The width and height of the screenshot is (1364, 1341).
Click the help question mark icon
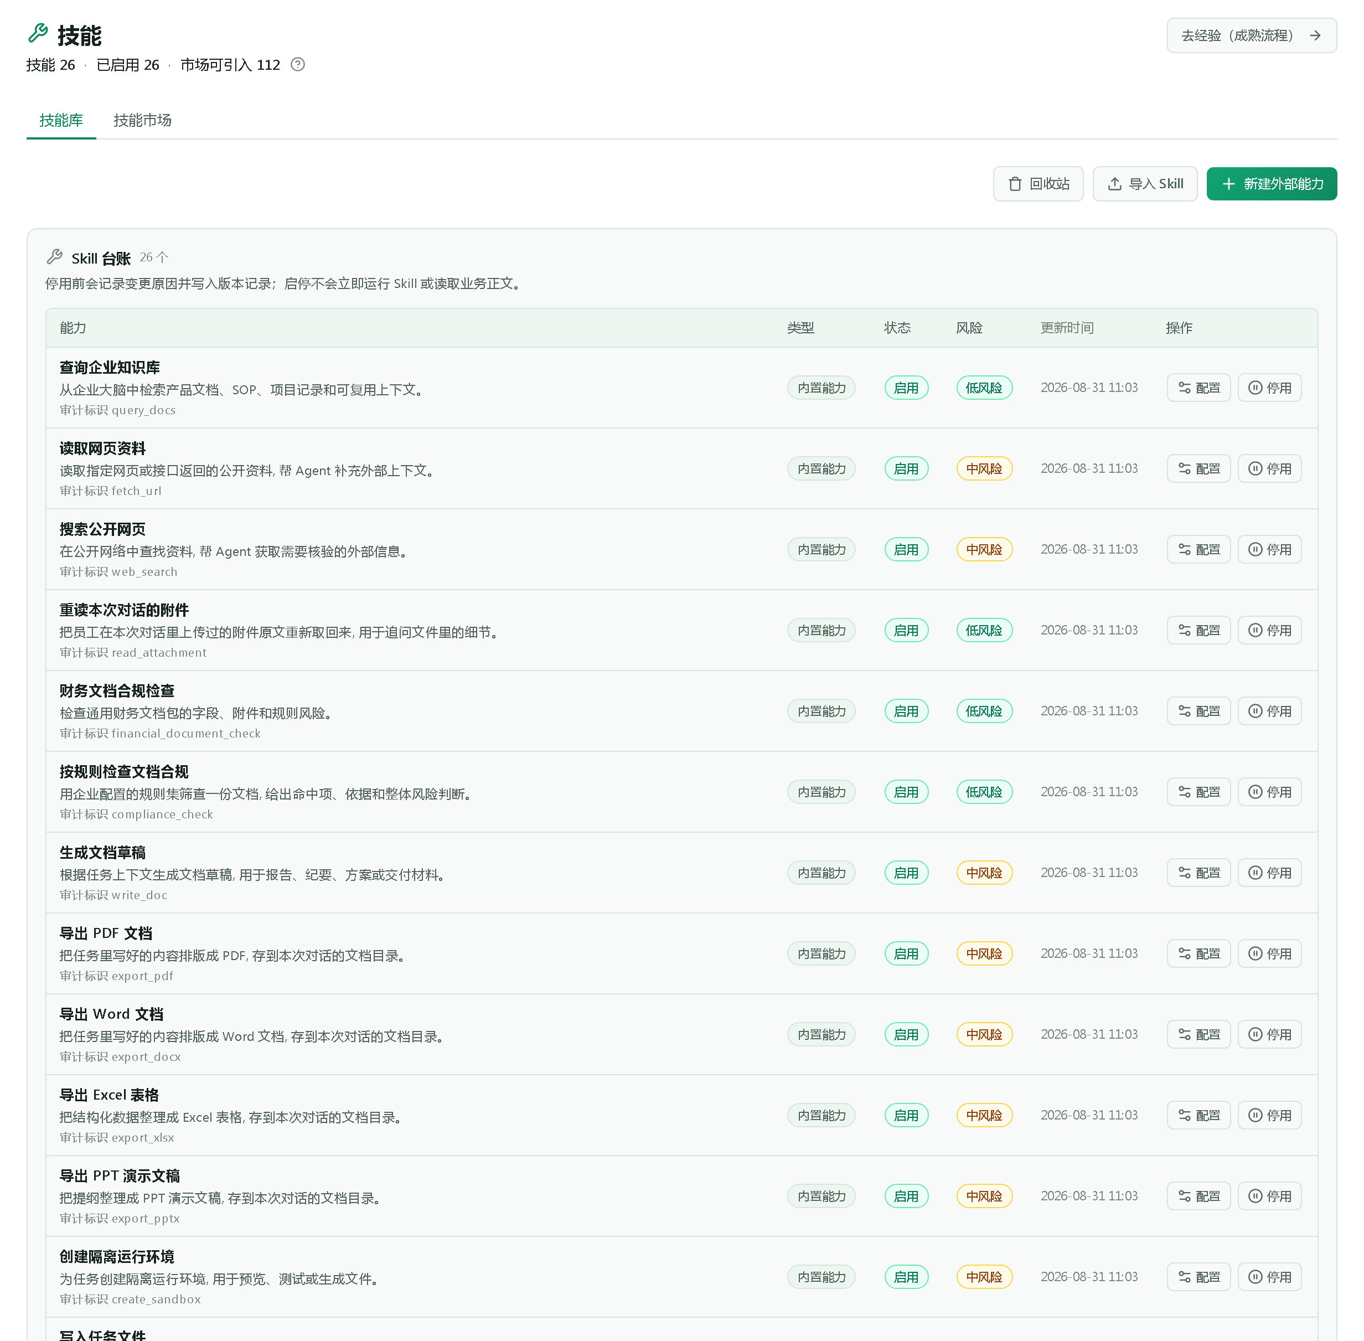298,65
